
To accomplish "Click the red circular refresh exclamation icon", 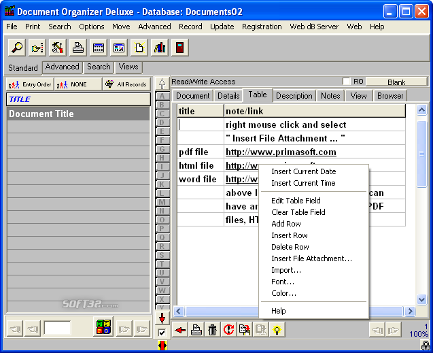I will 228,330.
